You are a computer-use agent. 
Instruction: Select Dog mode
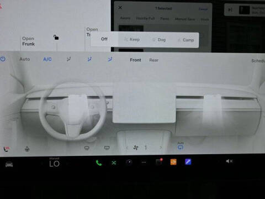coord(159,40)
